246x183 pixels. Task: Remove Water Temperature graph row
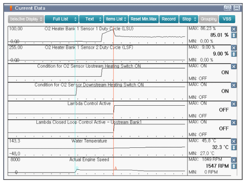click(x=234, y=141)
